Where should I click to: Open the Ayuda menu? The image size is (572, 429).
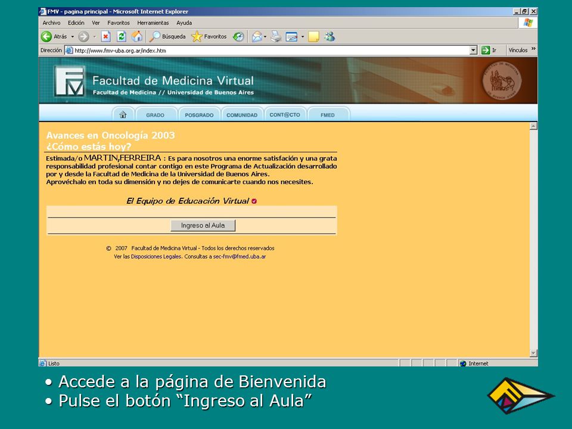click(x=184, y=23)
